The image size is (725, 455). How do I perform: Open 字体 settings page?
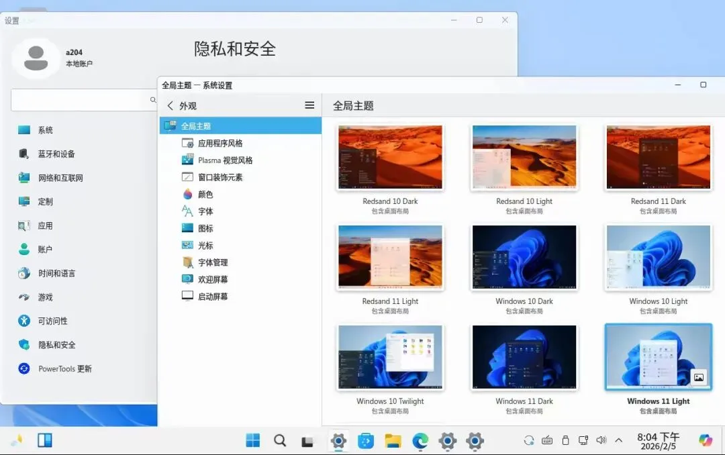pyautogui.click(x=240, y=211)
